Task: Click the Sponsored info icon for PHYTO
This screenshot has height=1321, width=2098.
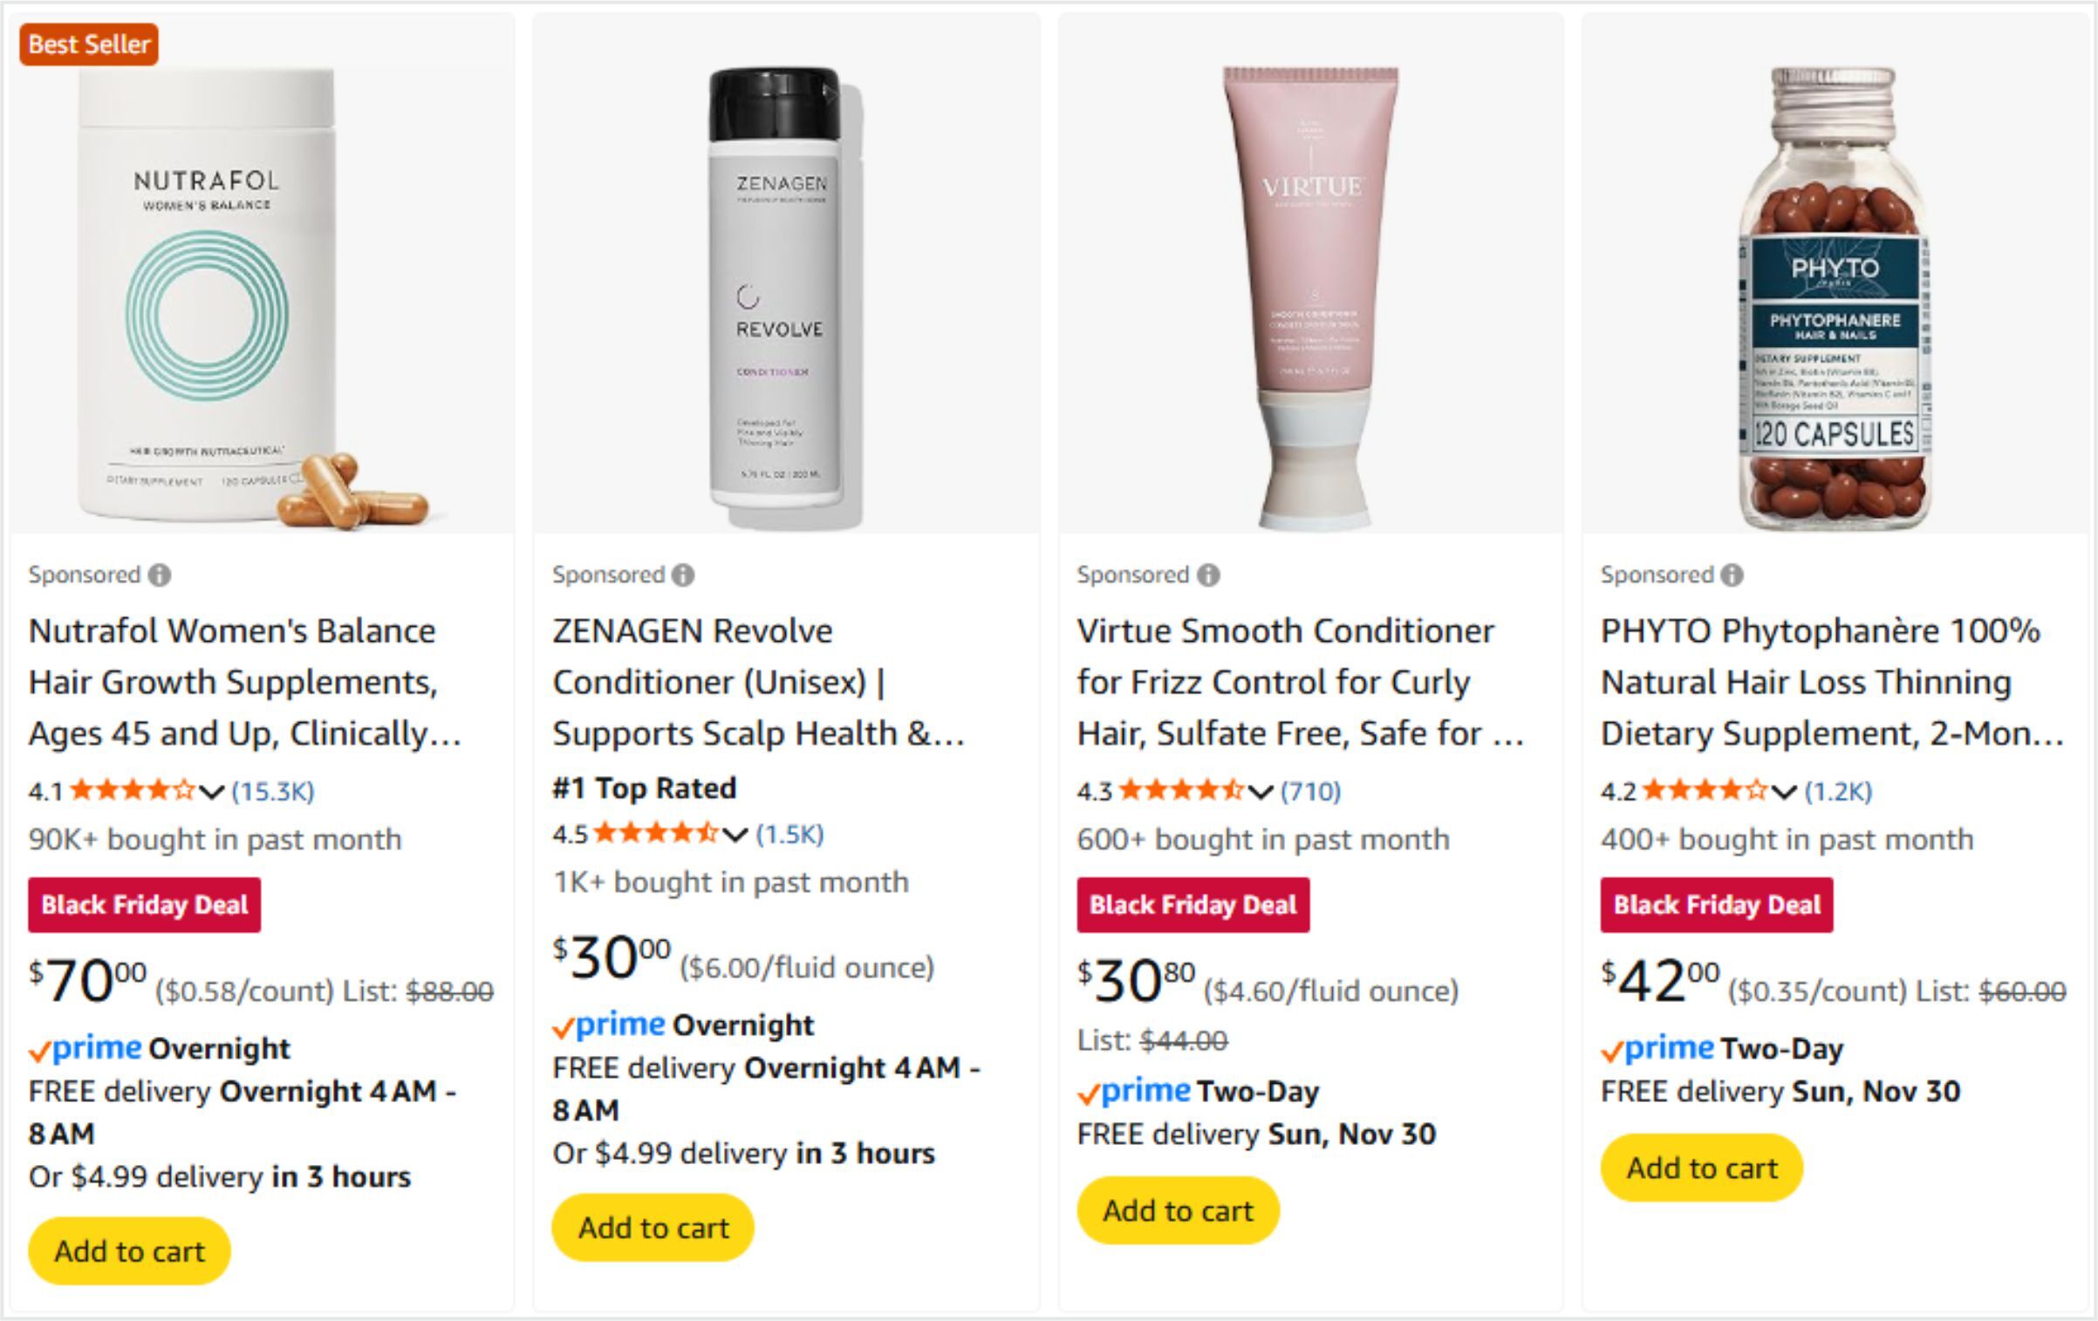Action: coord(1732,575)
